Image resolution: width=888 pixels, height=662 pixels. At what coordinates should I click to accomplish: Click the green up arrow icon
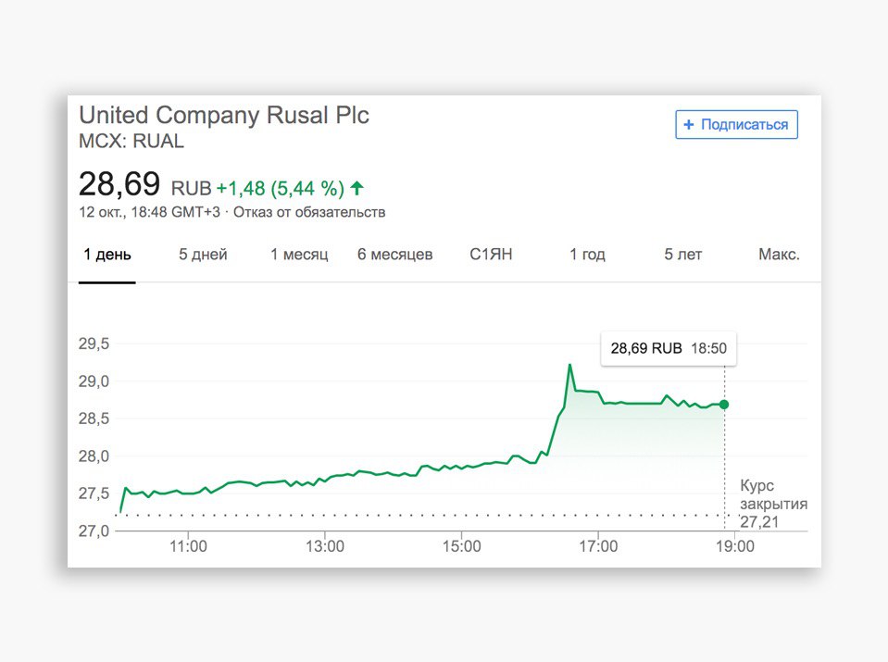357,189
